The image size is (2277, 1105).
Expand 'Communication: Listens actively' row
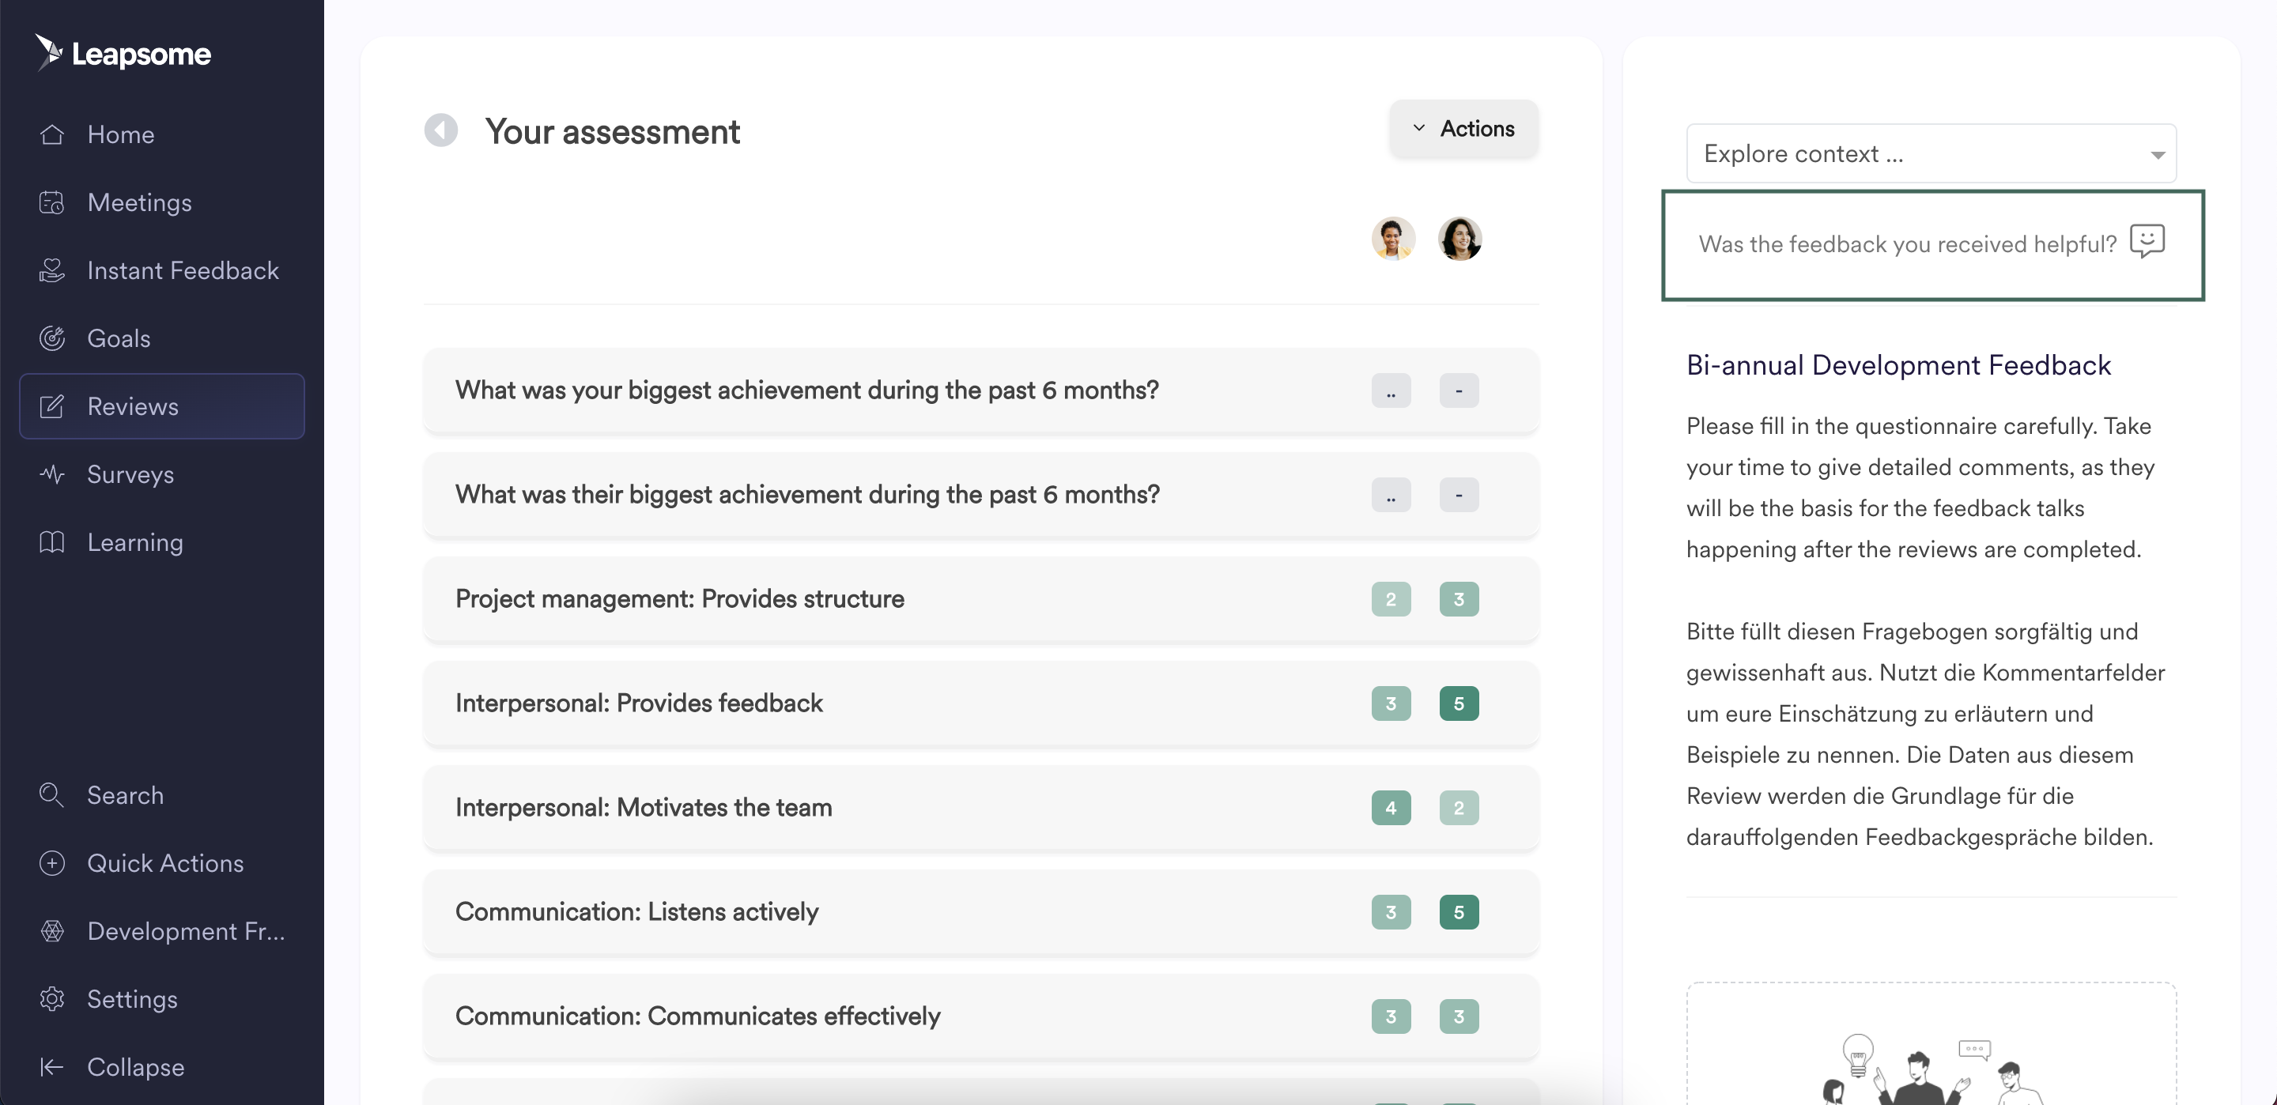coord(981,911)
